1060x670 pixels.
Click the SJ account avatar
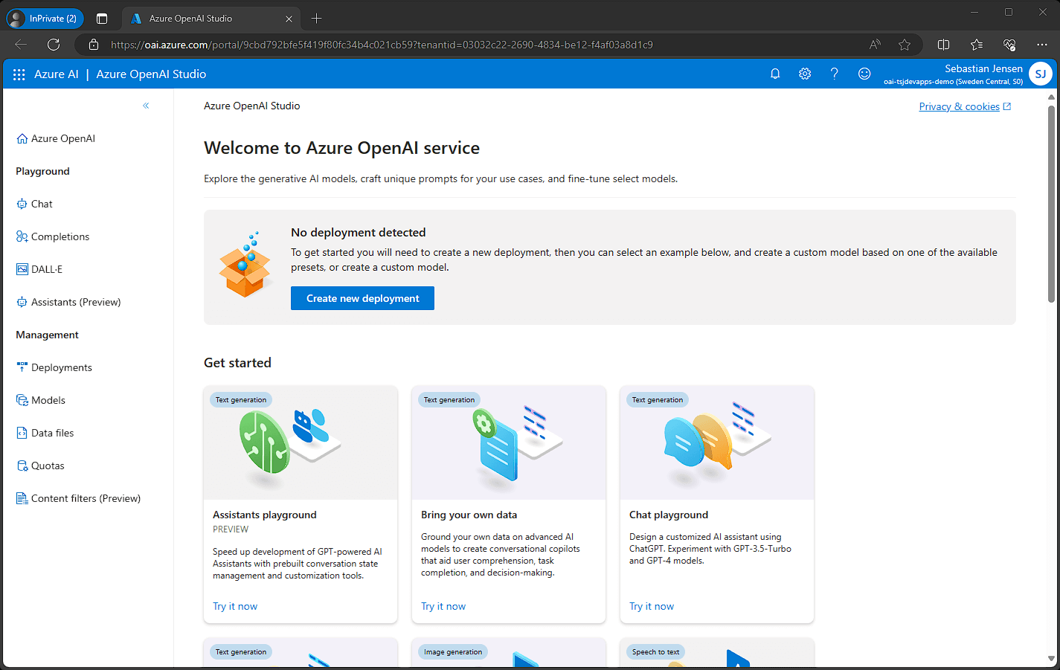[x=1040, y=74]
